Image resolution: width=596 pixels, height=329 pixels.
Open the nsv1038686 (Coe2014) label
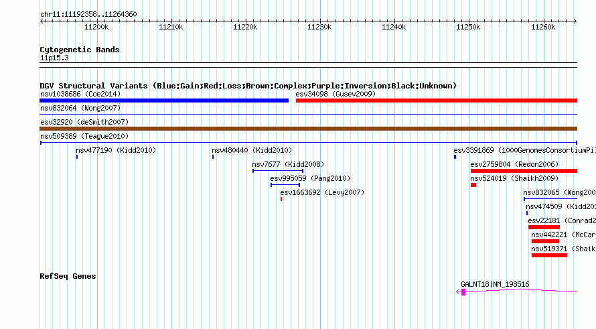(x=80, y=94)
